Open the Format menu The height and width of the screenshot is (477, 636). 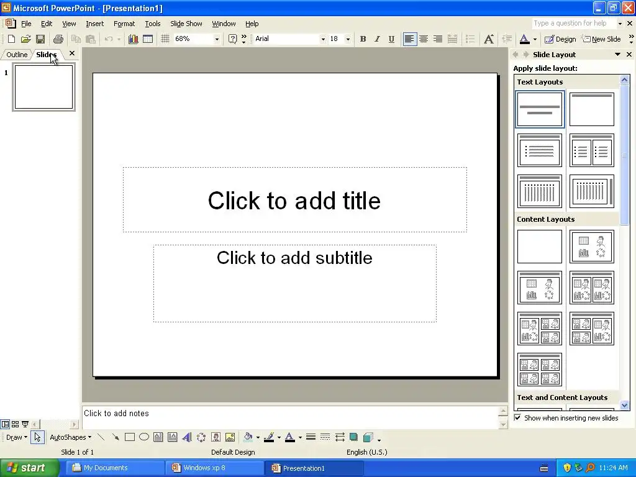tap(124, 24)
